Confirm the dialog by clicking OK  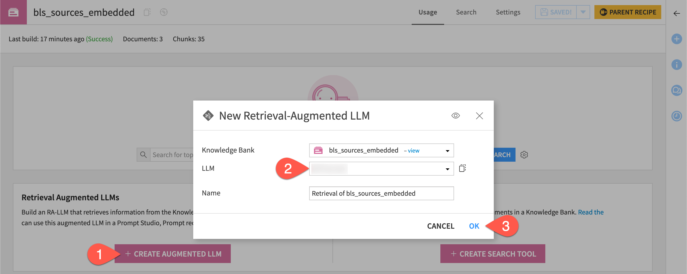coord(474,226)
